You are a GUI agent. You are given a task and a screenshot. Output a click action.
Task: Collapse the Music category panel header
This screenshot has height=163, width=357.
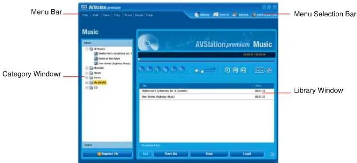(x=107, y=43)
